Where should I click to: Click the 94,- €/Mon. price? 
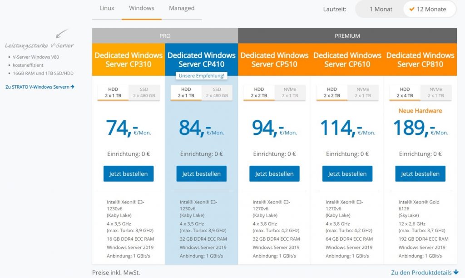pos(274,128)
